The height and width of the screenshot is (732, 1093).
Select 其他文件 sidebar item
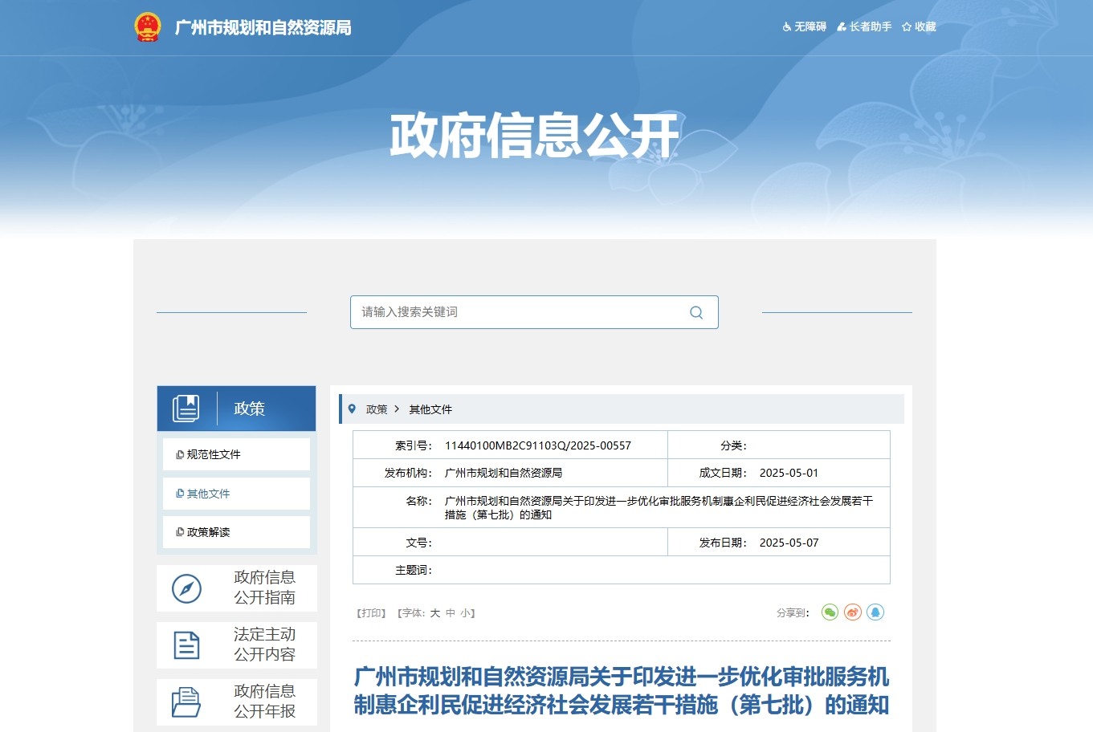(x=208, y=494)
